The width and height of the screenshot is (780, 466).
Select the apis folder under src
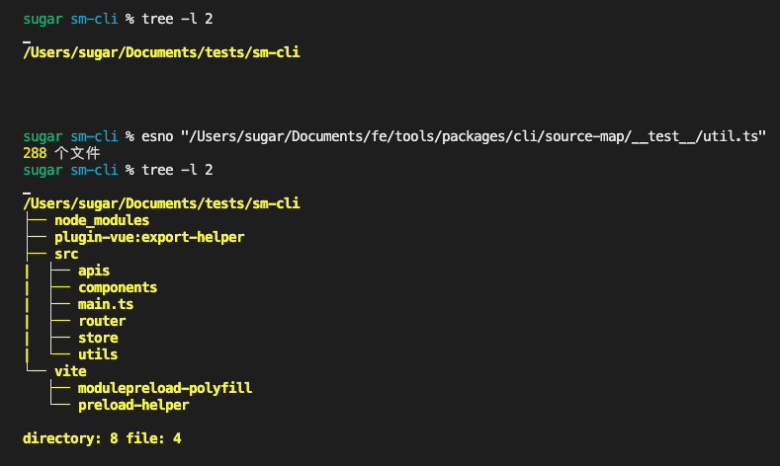[x=94, y=271]
